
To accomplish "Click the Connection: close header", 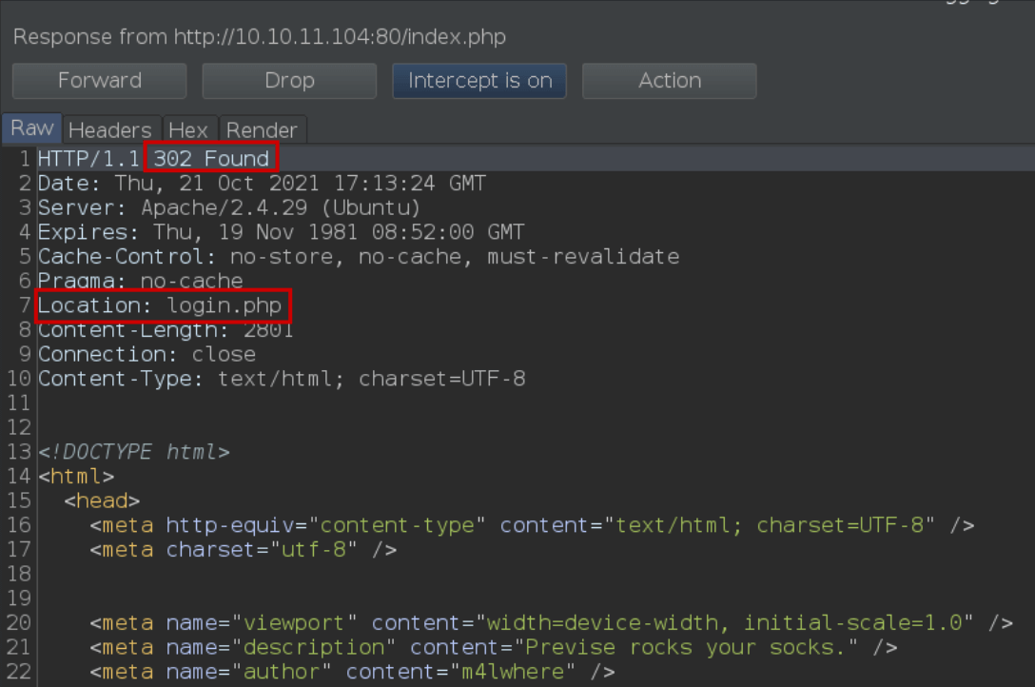I will pos(146,354).
